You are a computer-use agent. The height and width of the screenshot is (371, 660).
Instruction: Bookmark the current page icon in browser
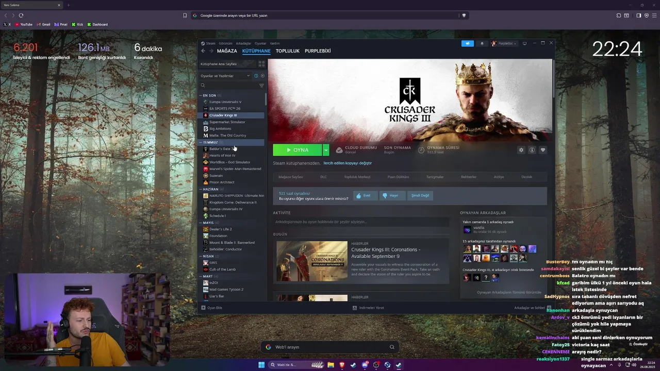coord(185,15)
